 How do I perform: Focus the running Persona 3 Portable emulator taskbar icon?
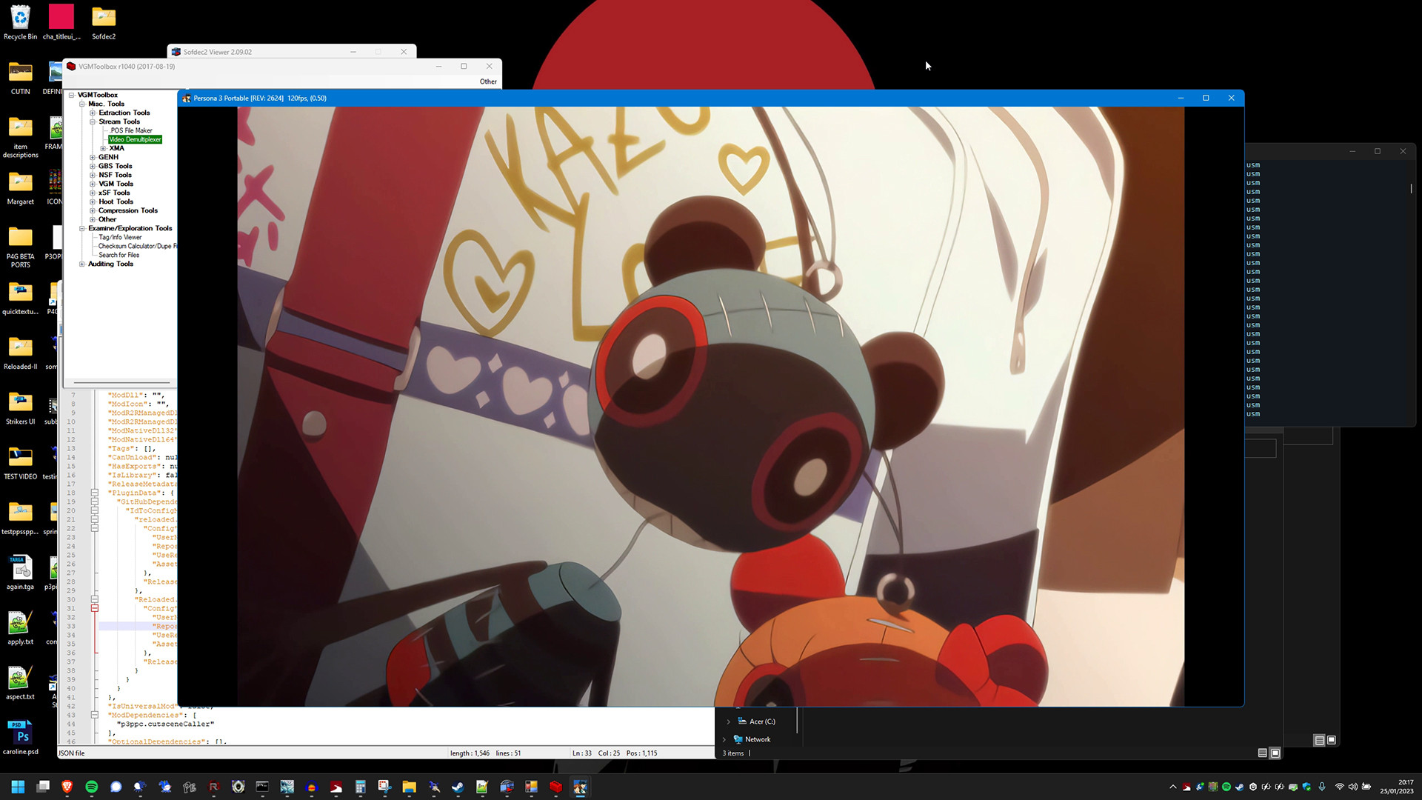580,787
